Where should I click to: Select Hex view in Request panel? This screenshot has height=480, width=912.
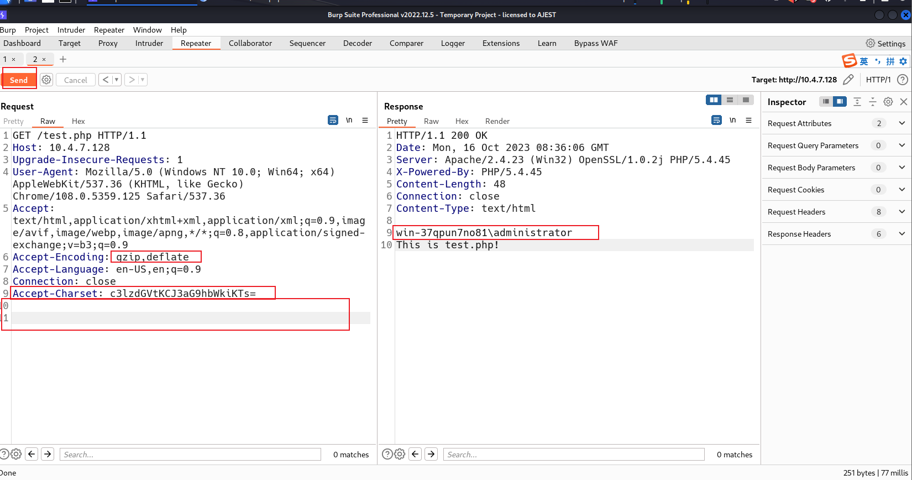click(78, 121)
